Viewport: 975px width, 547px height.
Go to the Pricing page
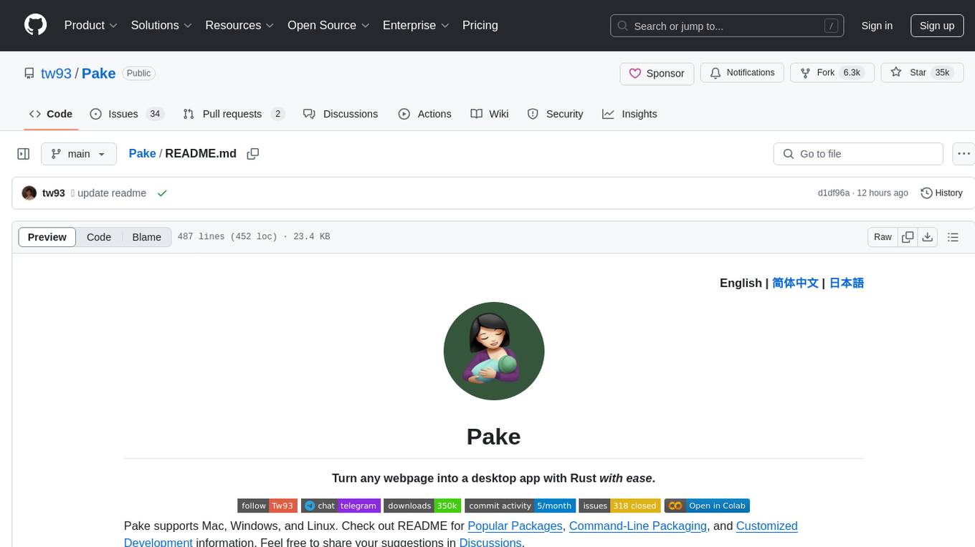[480, 25]
